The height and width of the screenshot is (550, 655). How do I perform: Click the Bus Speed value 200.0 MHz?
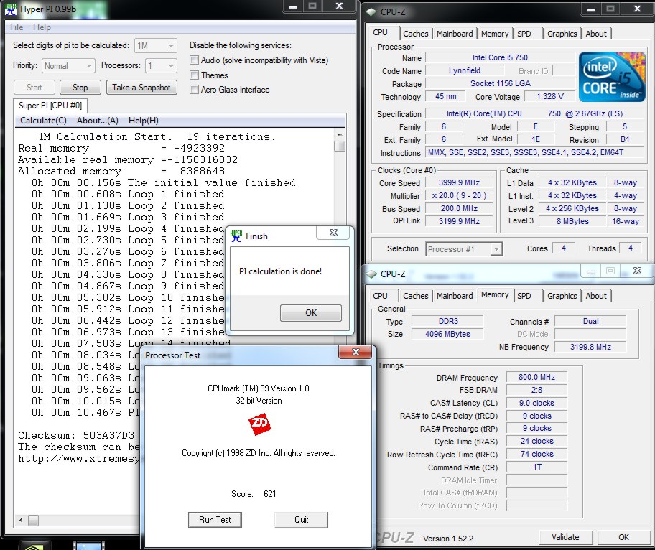[459, 208]
